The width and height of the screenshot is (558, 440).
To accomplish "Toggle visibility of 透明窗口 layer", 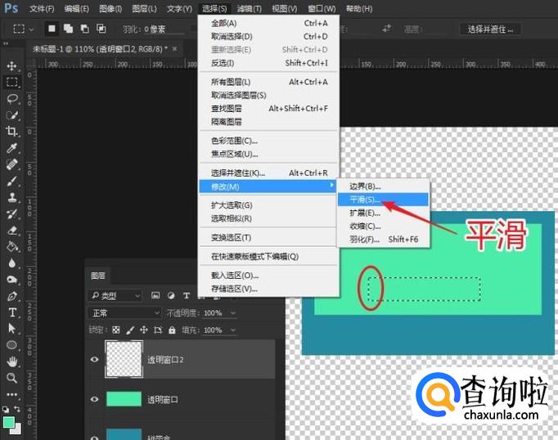I will pos(95,399).
